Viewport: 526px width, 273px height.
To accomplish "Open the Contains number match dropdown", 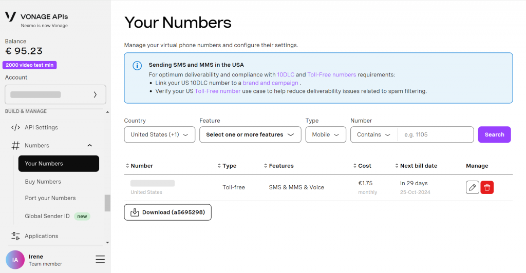I will (x=374, y=134).
